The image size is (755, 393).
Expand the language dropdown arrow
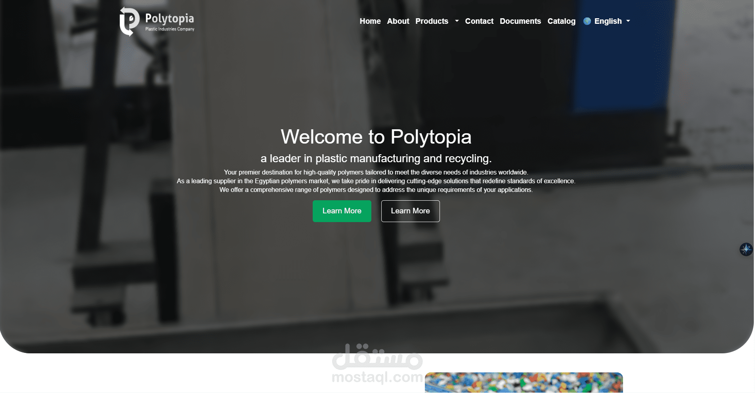tap(628, 21)
